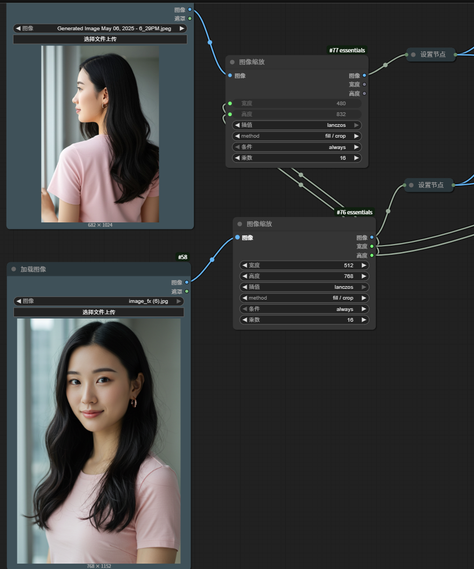This screenshot has width=474, height=569.
Task: Click the 图像 input slot on node #77
Action: (230, 76)
